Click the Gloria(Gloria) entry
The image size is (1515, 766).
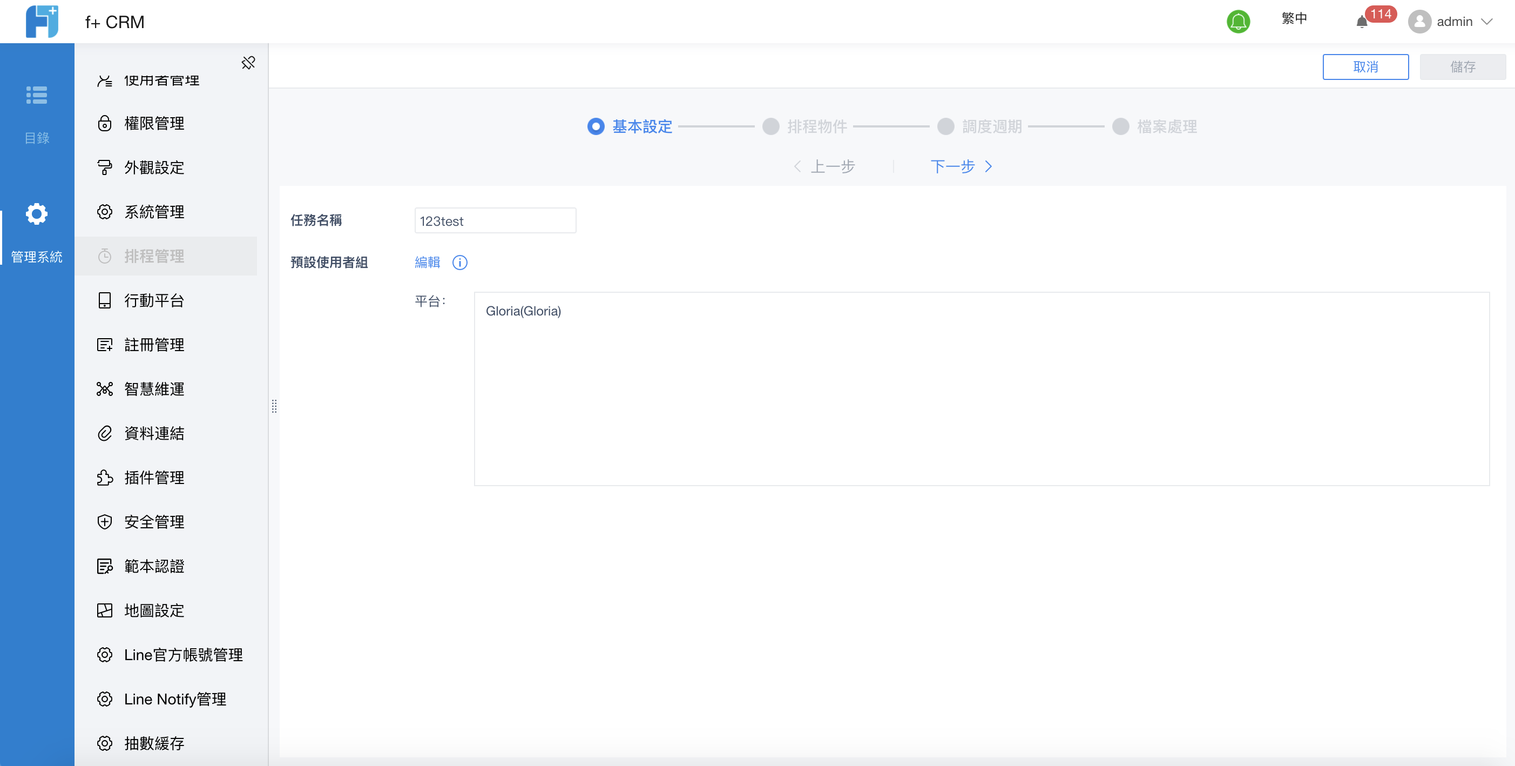coord(523,311)
